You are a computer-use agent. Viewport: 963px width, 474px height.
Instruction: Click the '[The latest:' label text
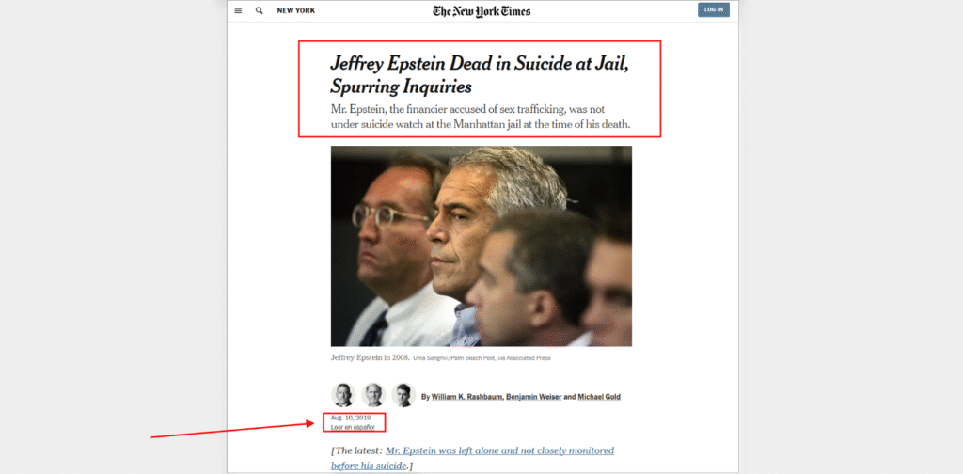coord(356,450)
